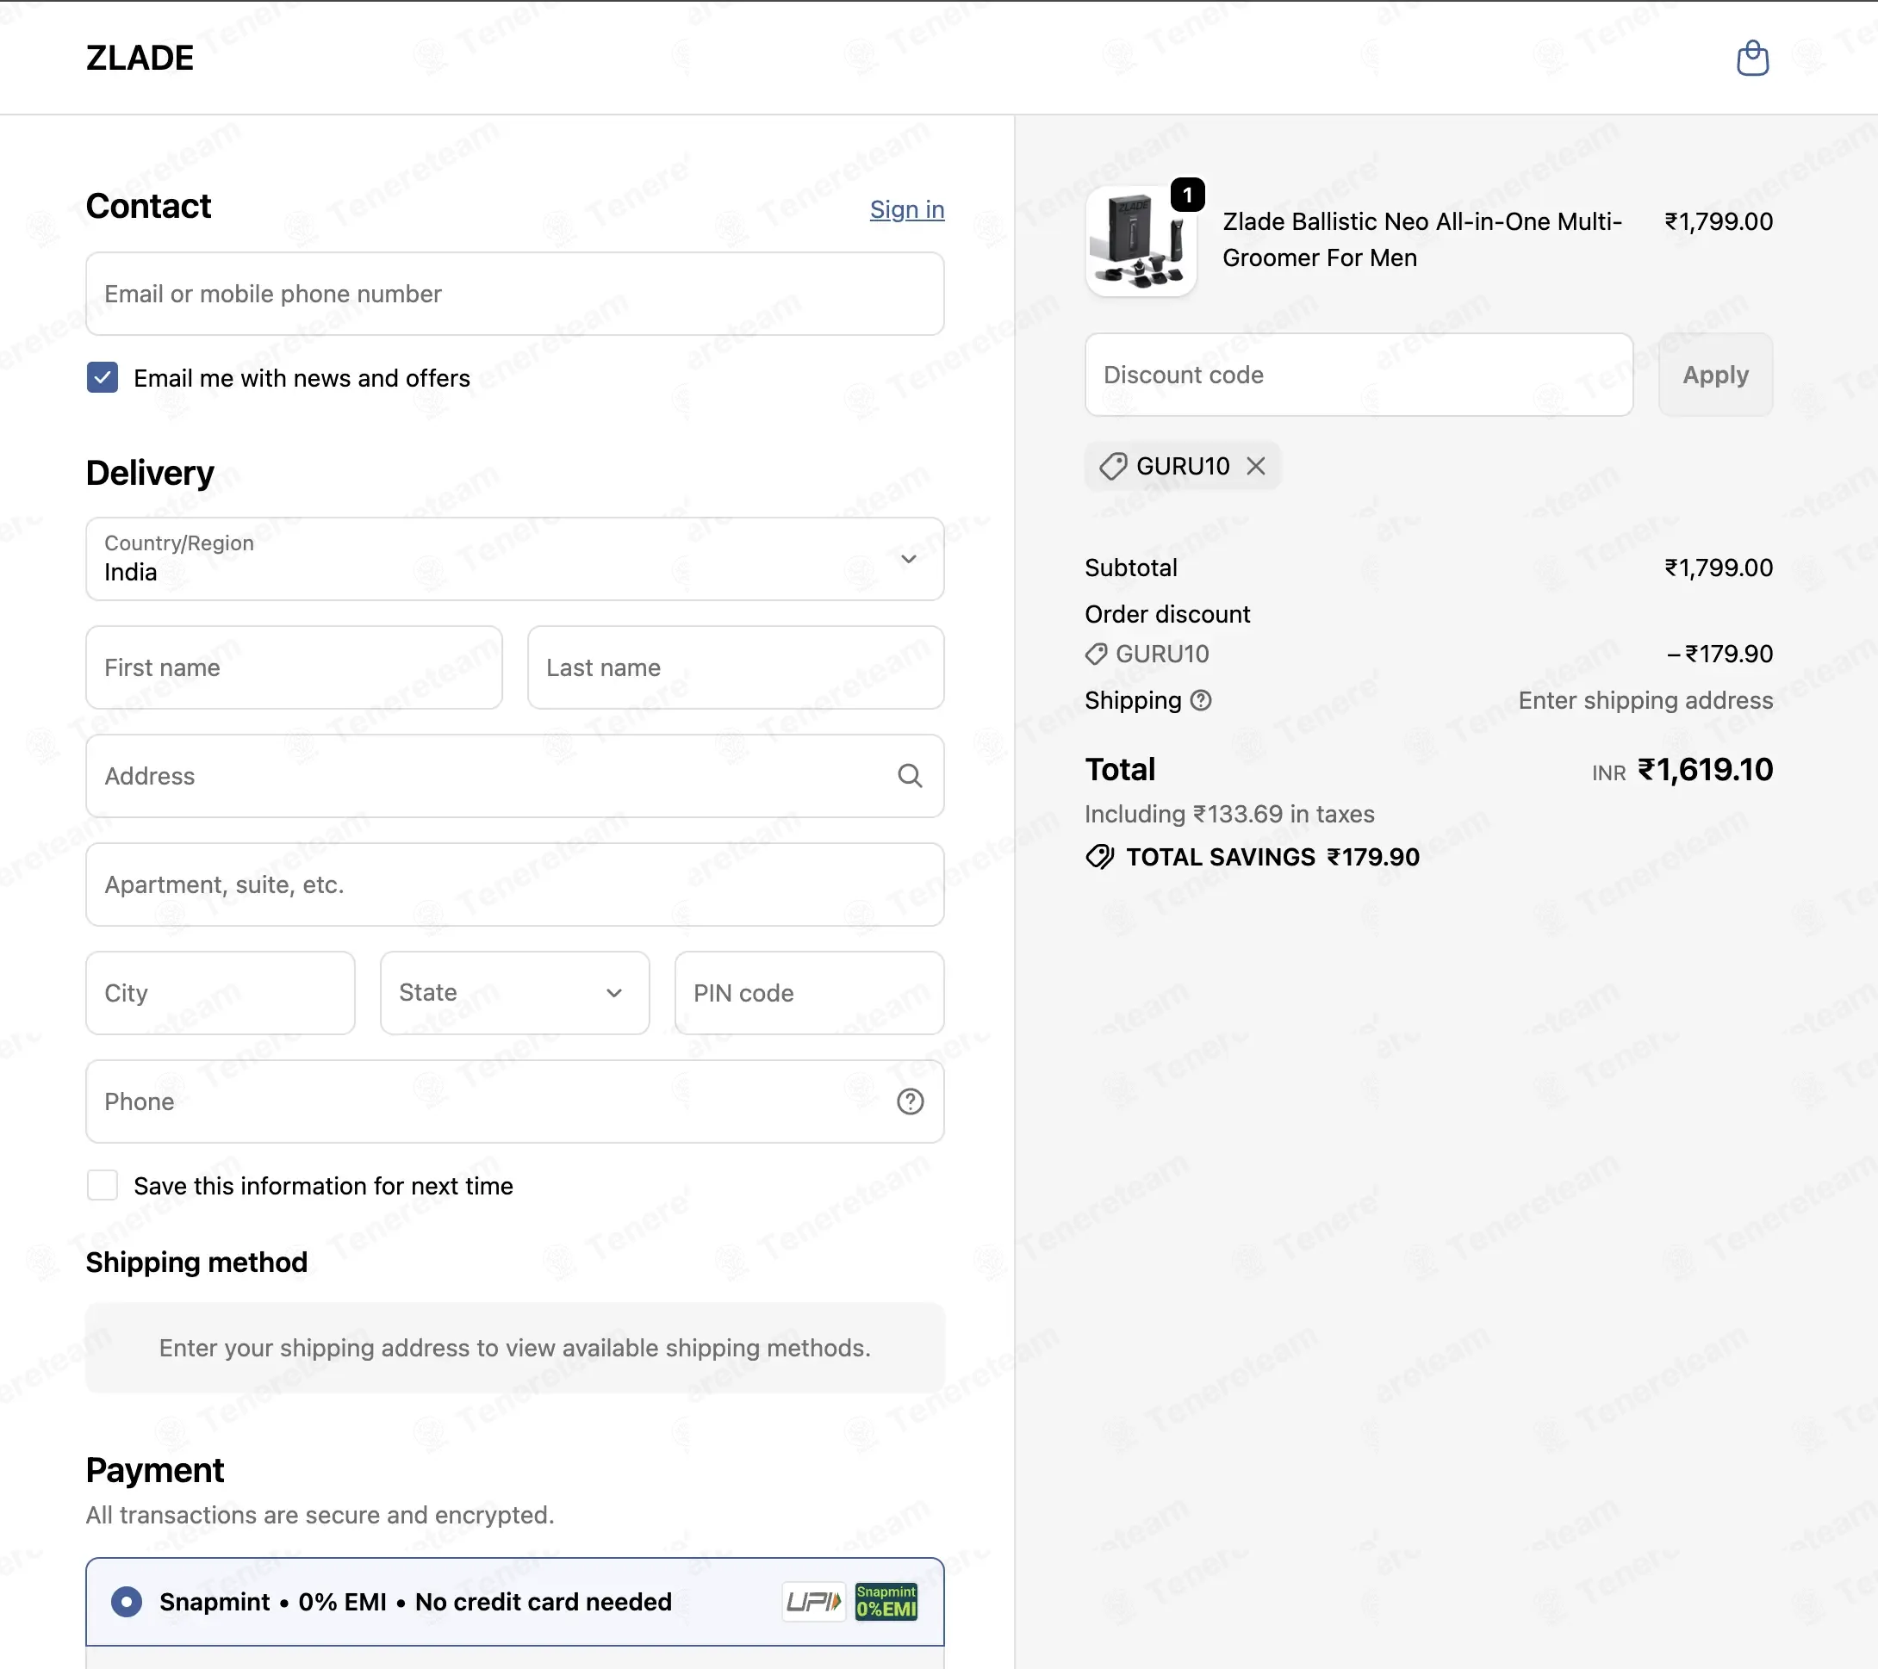Click the City input field
The image size is (1878, 1669).
point(221,993)
